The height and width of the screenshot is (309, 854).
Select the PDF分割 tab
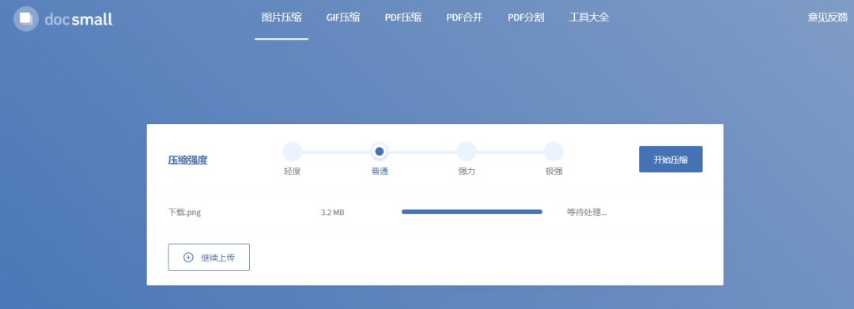click(526, 17)
